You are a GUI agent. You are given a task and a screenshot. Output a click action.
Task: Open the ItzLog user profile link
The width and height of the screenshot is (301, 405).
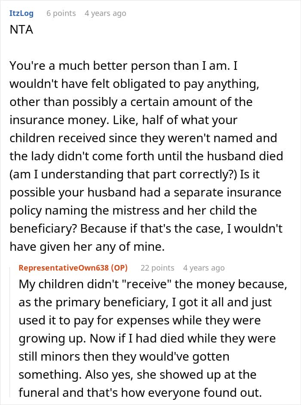21,13
